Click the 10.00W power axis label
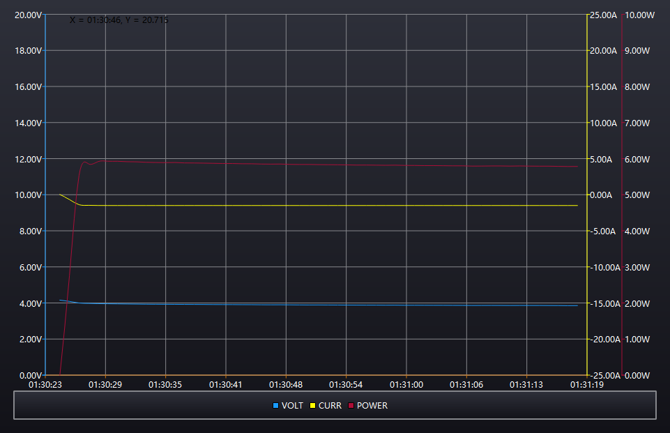The image size is (670, 433). 637,15
